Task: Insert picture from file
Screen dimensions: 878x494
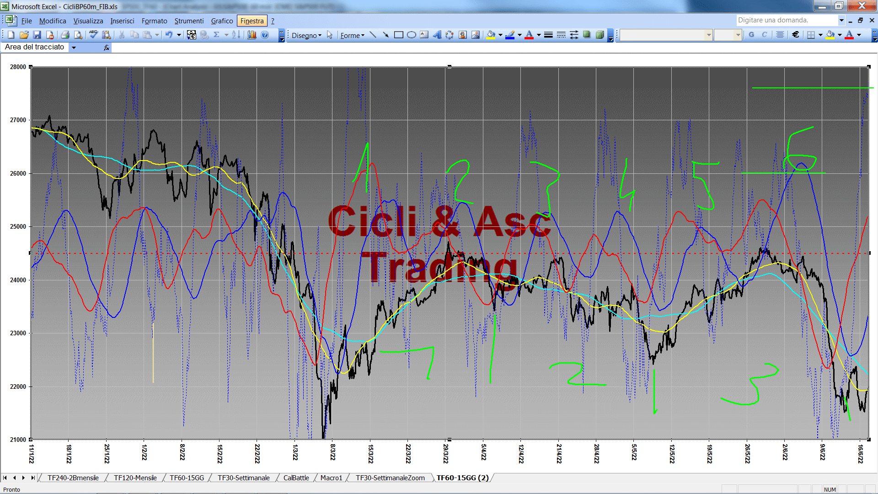Action: pos(476,35)
